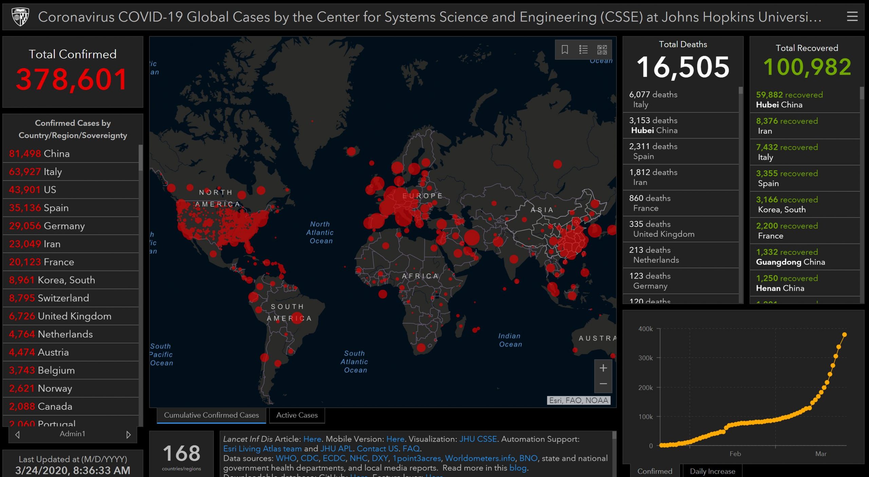Screen dimensions: 869x477
Task: Open the BNO data source link
Action: [528, 458]
